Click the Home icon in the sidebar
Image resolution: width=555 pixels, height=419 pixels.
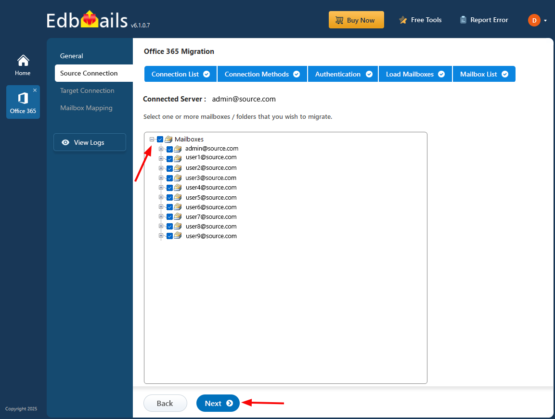[x=23, y=61]
